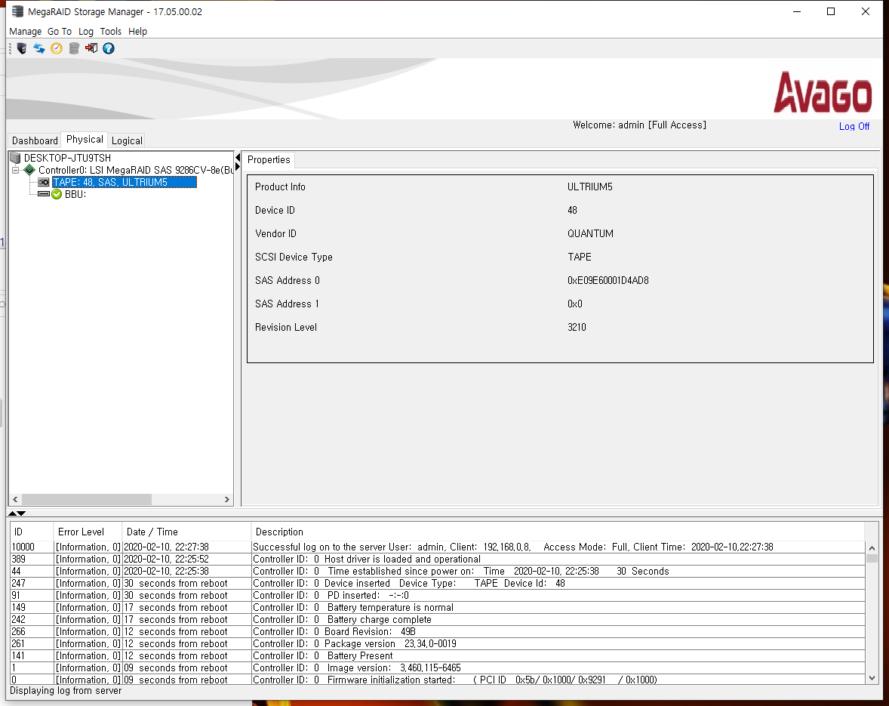
Task: Click the SAS Address 0 value 0xE09E60001D4AD8
Action: 608,280
